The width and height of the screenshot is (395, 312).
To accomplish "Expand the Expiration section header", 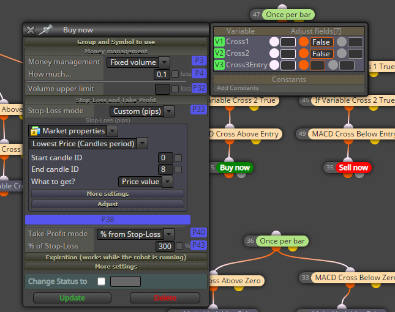I will coord(116,258).
